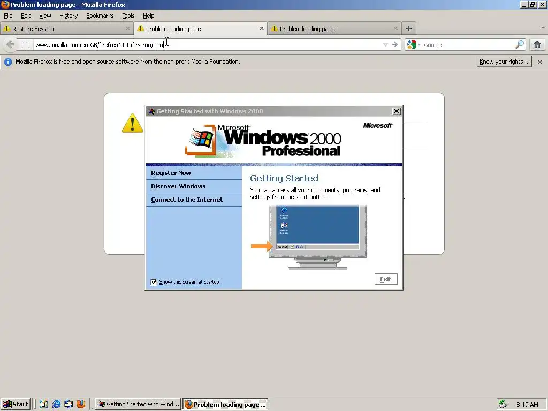Click the Know your rights button
Image resolution: width=548 pixels, height=411 pixels.
(x=504, y=62)
